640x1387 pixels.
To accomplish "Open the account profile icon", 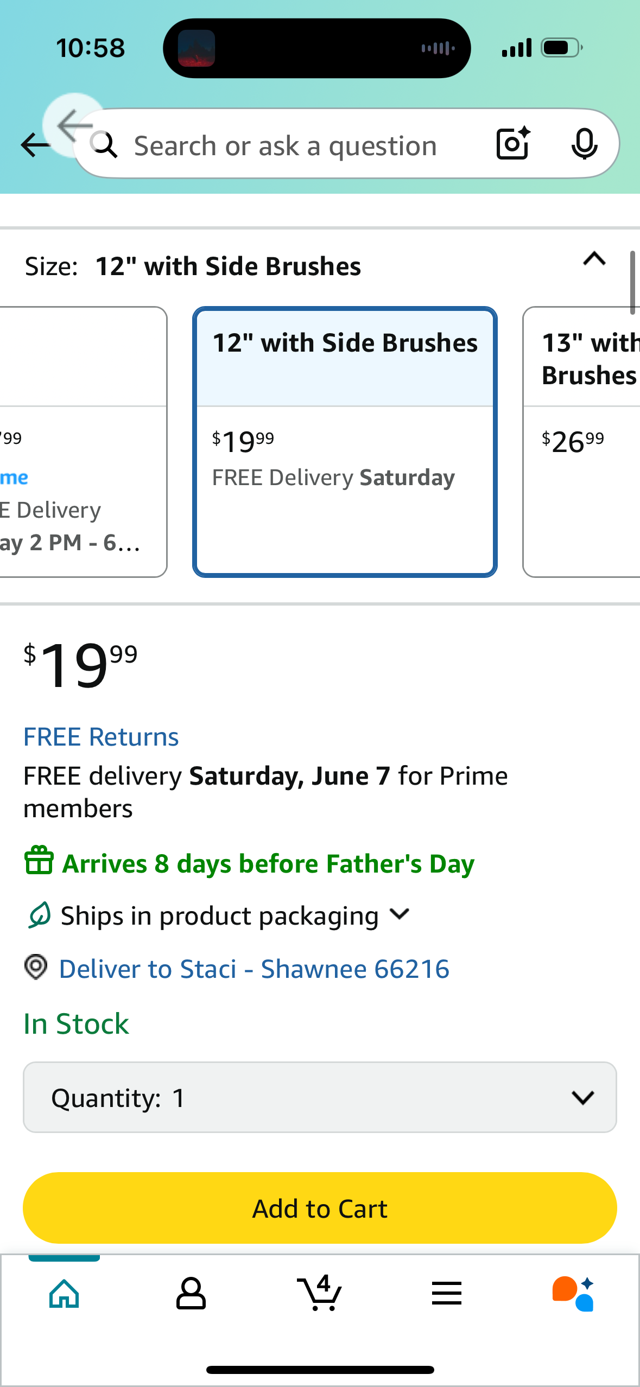I will coord(191,1294).
